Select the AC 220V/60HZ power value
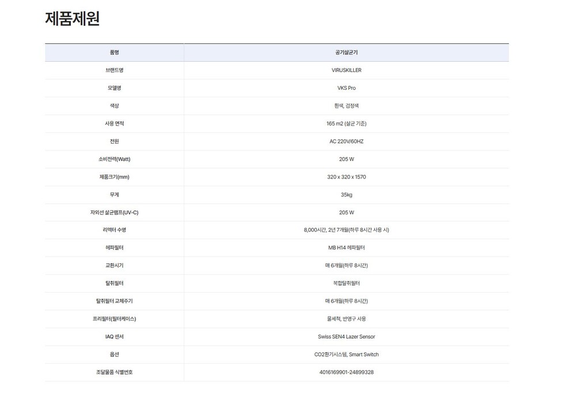 (346, 141)
